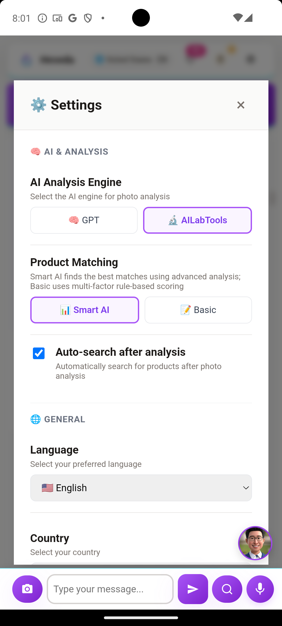Open the English language dropdown
282x626 pixels.
tap(141, 488)
